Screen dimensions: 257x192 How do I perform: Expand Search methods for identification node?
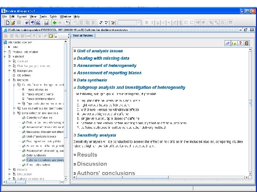[x=14, y=108]
